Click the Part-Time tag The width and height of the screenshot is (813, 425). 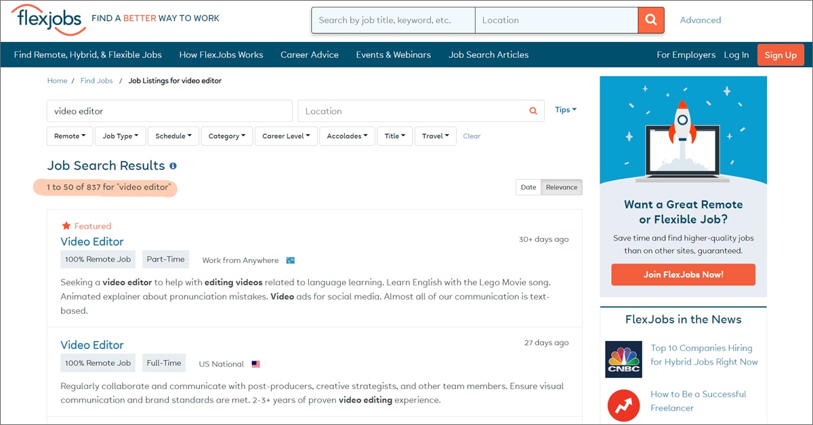pos(165,260)
